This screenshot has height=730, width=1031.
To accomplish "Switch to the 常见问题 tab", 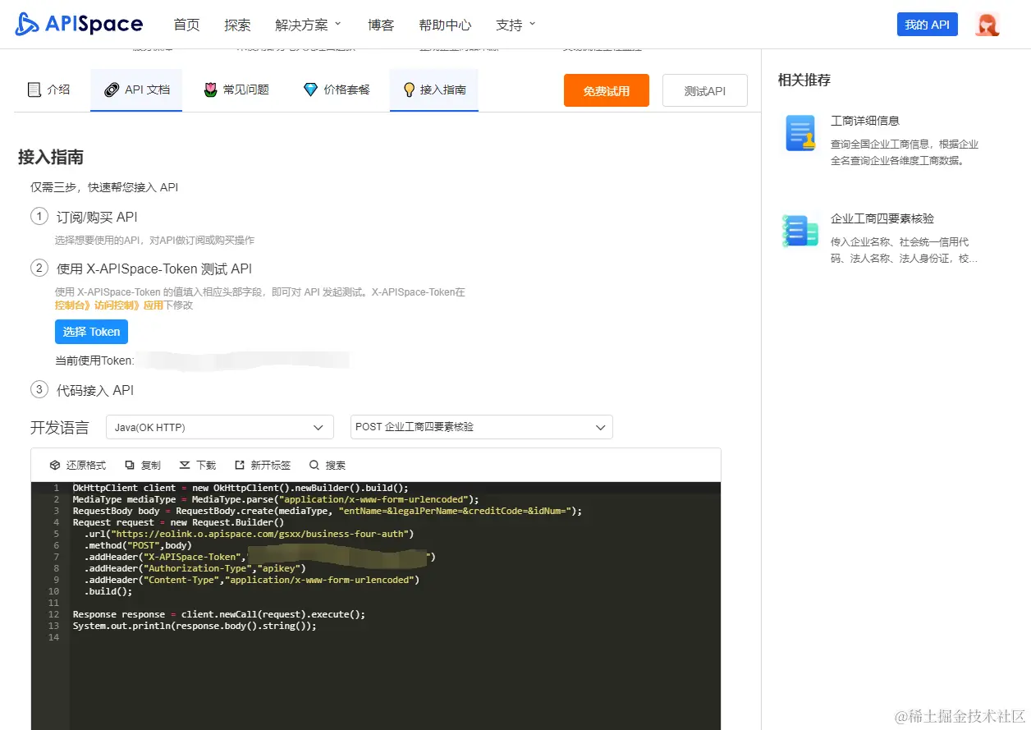I will point(236,90).
